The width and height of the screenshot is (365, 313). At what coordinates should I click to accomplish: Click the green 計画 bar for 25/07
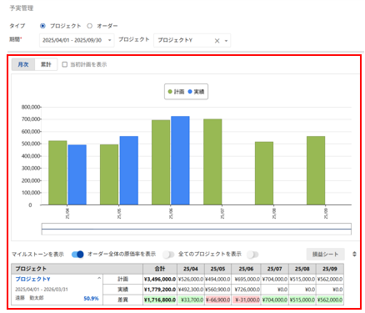click(212, 162)
